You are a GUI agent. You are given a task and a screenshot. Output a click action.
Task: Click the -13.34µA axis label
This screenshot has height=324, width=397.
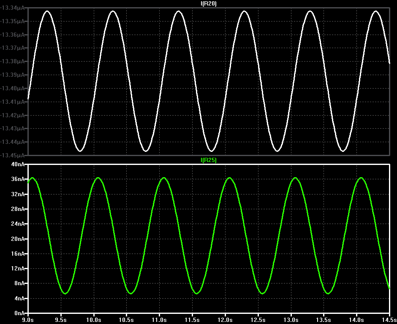coord(12,8)
